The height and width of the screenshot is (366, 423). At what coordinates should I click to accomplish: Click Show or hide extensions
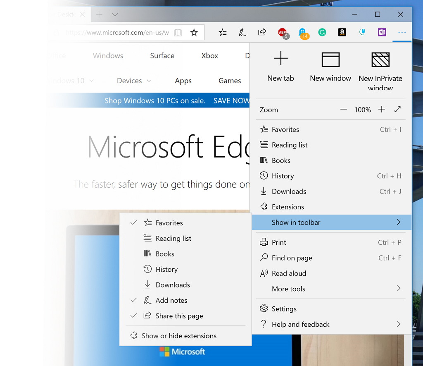[x=185, y=336]
